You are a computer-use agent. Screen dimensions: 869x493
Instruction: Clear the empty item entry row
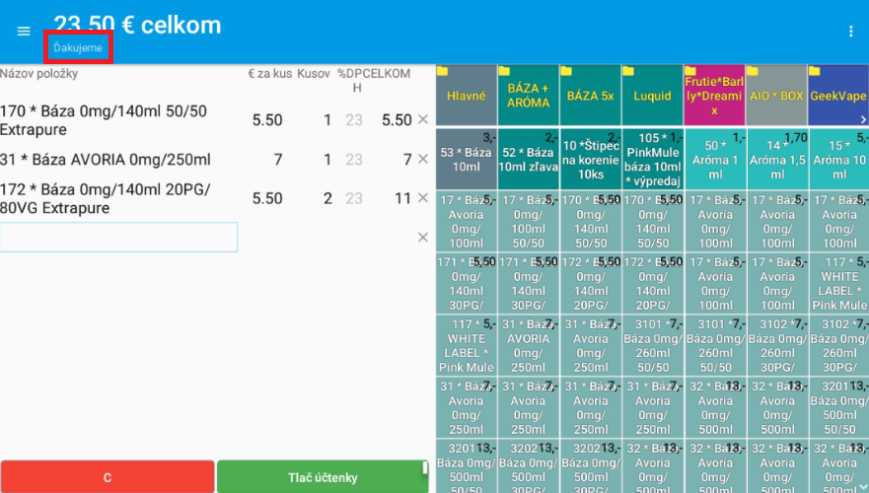pyautogui.click(x=423, y=237)
